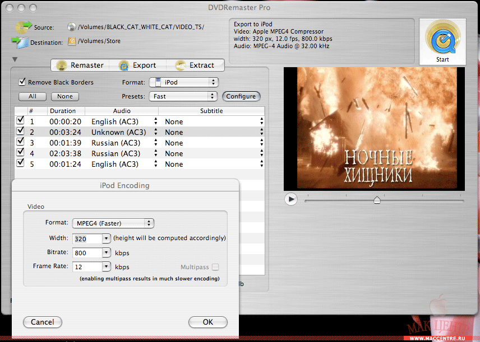
Task: Click the Destination folder arrow icon
Action: tap(20, 43)
